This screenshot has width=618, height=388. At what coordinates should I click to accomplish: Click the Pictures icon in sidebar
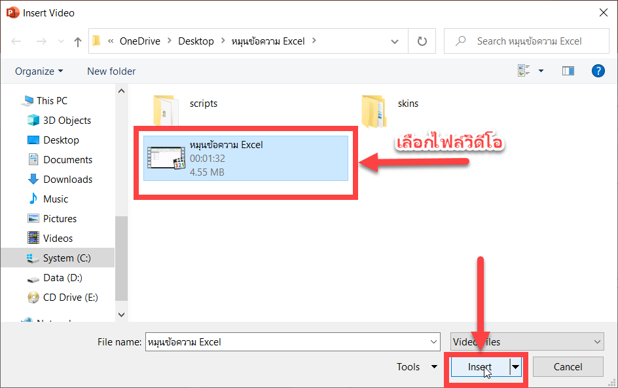[x=33, y=218]
